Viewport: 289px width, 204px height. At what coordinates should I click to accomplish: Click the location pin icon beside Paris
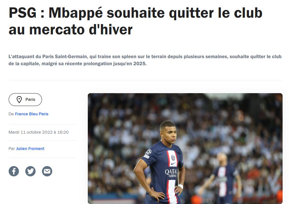pos(19,100)
